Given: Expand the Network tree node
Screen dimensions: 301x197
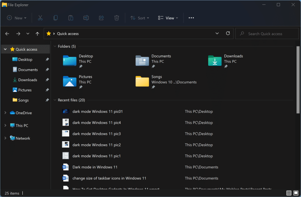Looking at the screenshot, I should [5, 138].
